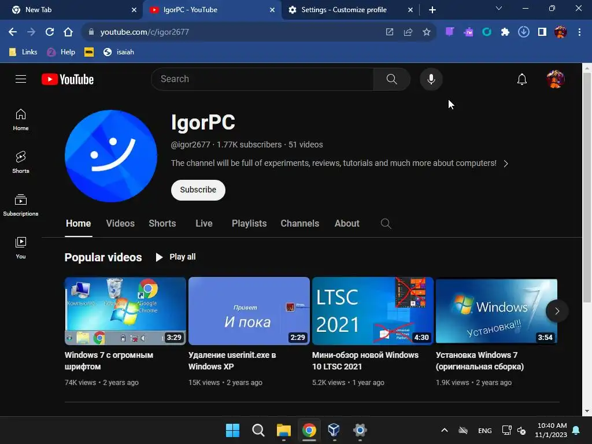The width and height of the screenshot is (592, 444).
Task: Search within the IgorPC channel
Action: (x=386, y=224)
